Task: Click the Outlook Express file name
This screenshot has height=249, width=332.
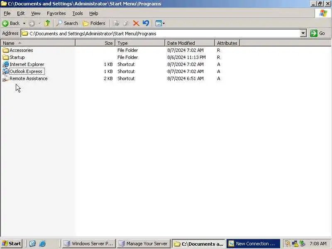Action: pos(26,71)
